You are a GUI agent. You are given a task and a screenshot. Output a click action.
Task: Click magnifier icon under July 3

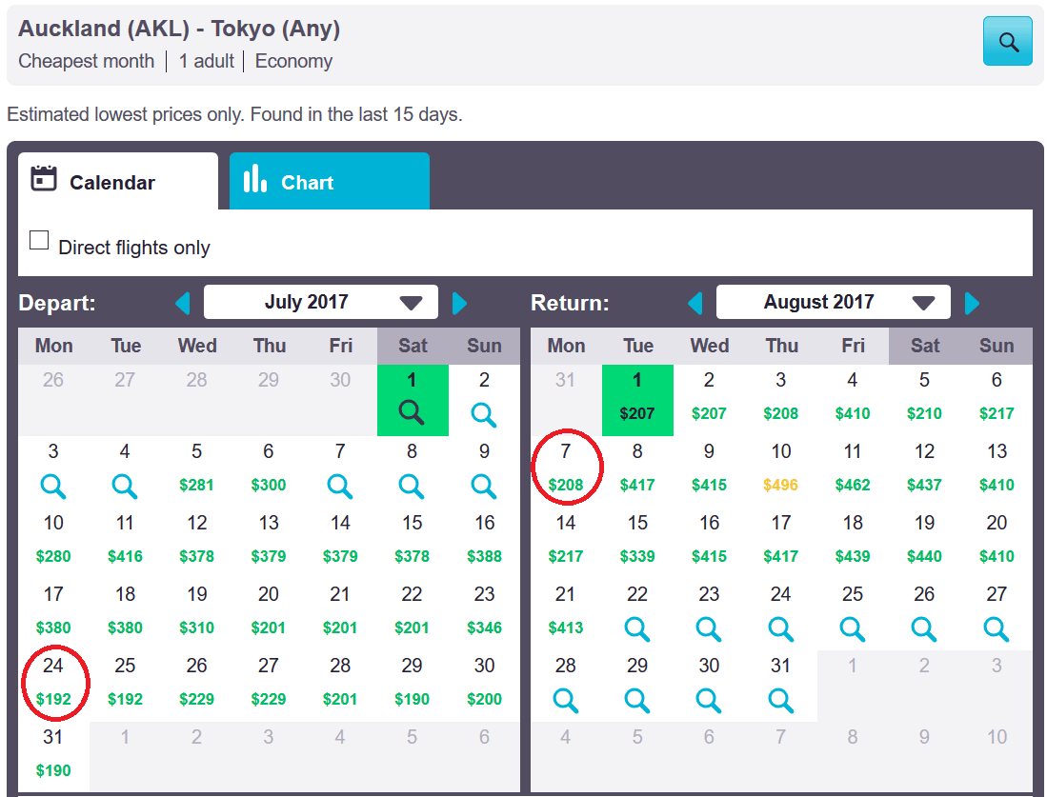53,486
